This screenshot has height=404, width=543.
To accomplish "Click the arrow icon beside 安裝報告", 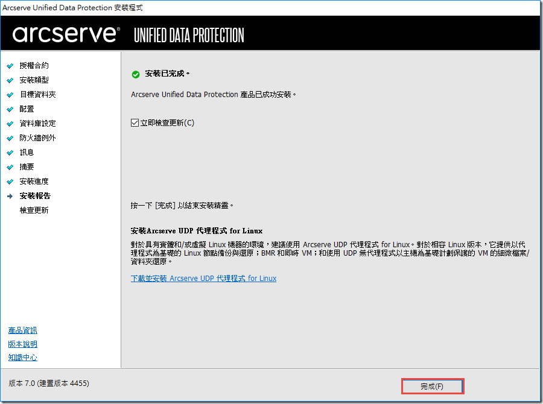I will click(x=10, y=196).
